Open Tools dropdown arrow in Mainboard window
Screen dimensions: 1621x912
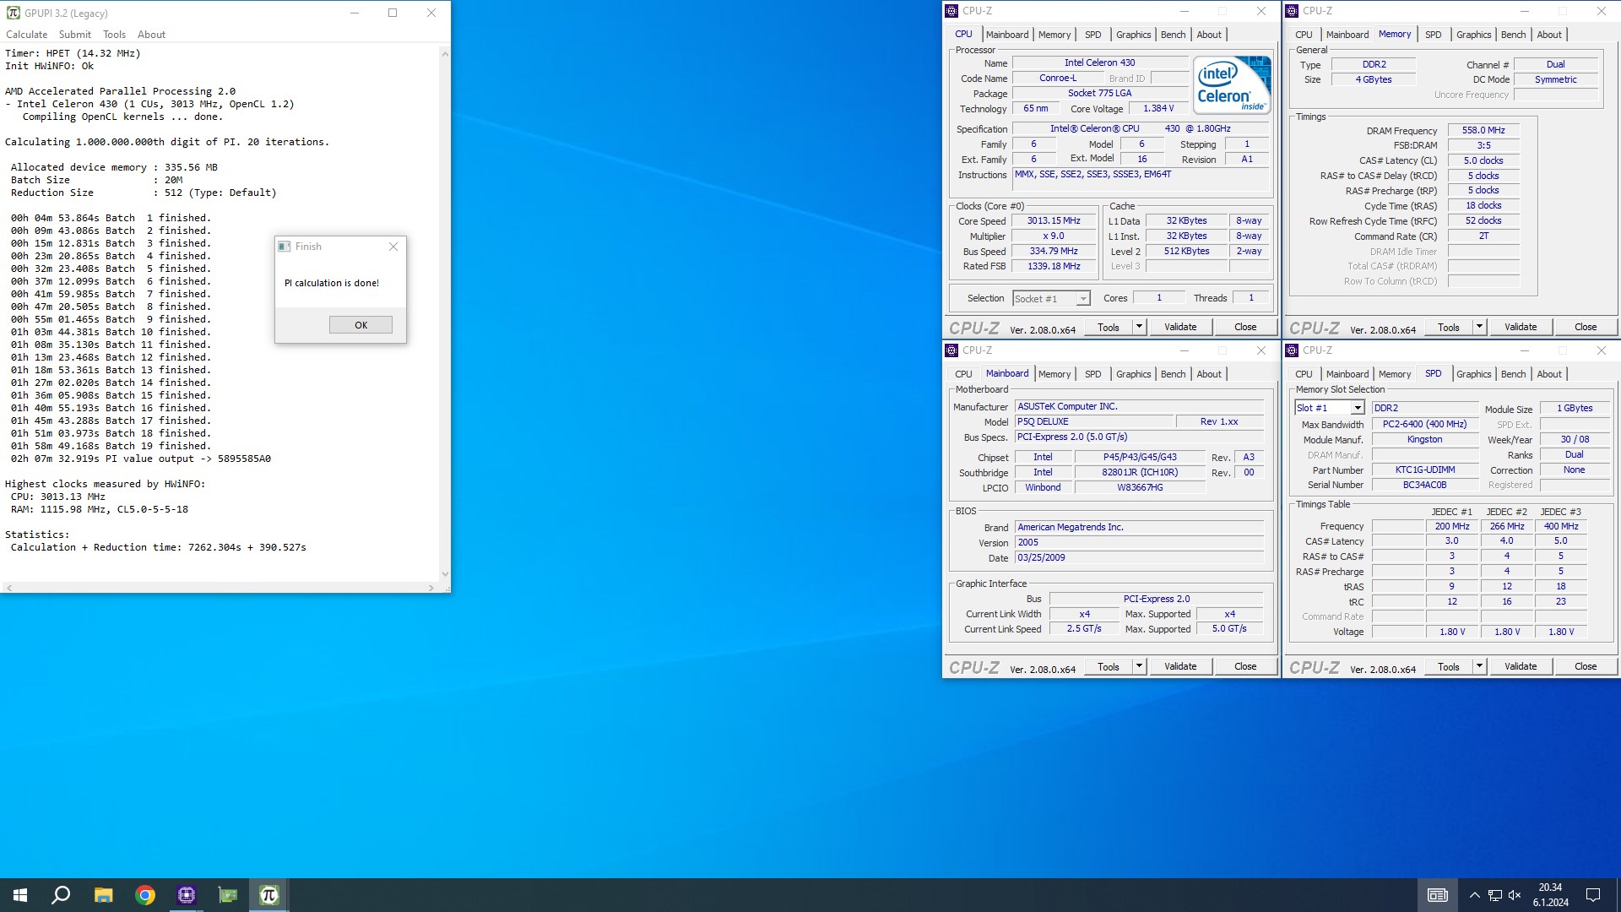point(1139,666)
